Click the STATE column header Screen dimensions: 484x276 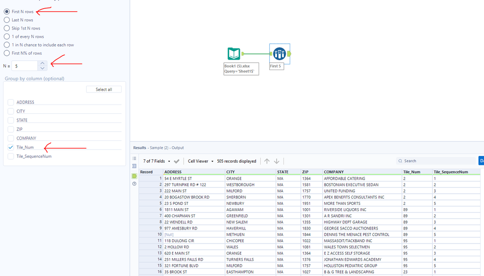point(288,172)
